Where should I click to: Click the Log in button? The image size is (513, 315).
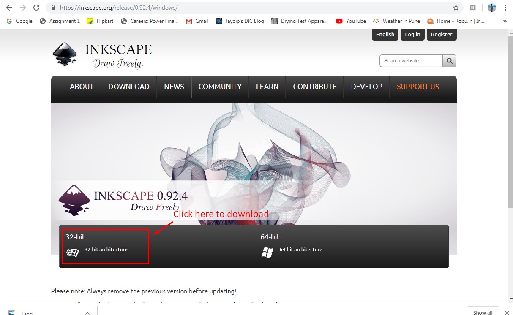tap(412, 35)
